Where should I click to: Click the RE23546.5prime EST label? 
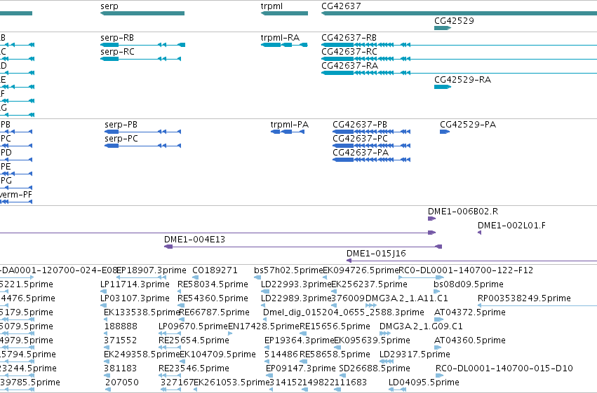coord(194,368)
